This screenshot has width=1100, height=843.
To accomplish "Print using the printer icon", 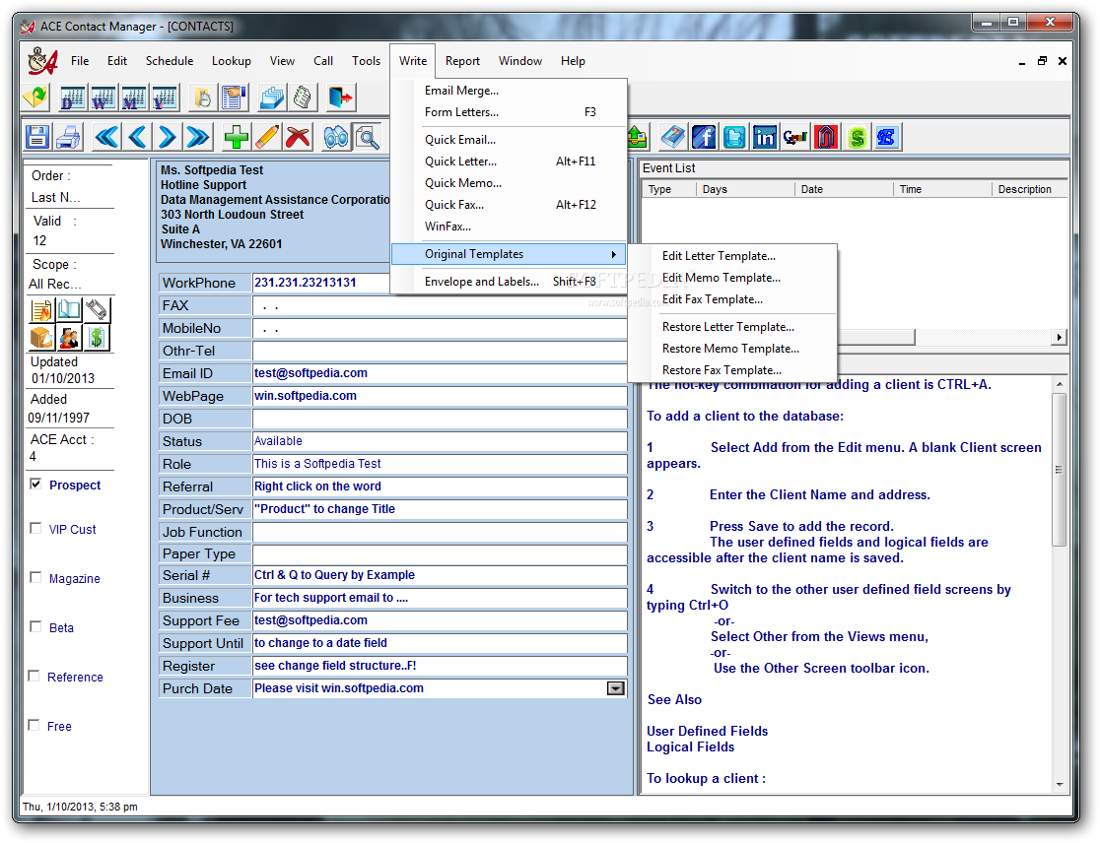I will (x=69, y=137).
